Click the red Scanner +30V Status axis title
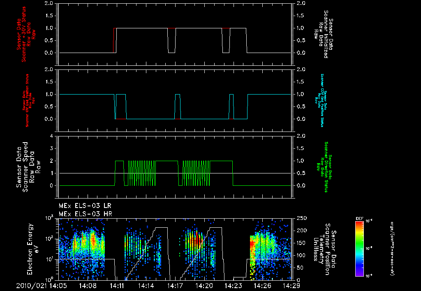Image resolution: width=421 pixels, height=291 pixels. click(x=26, y=35)
